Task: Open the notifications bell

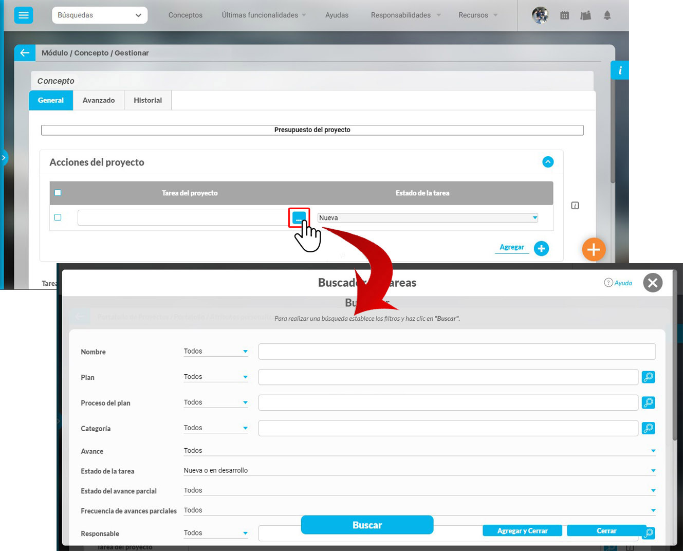Action: point(607,15)
